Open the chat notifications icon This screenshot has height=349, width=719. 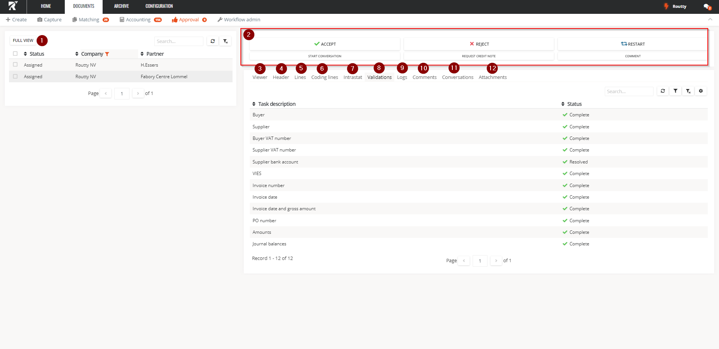707,6
